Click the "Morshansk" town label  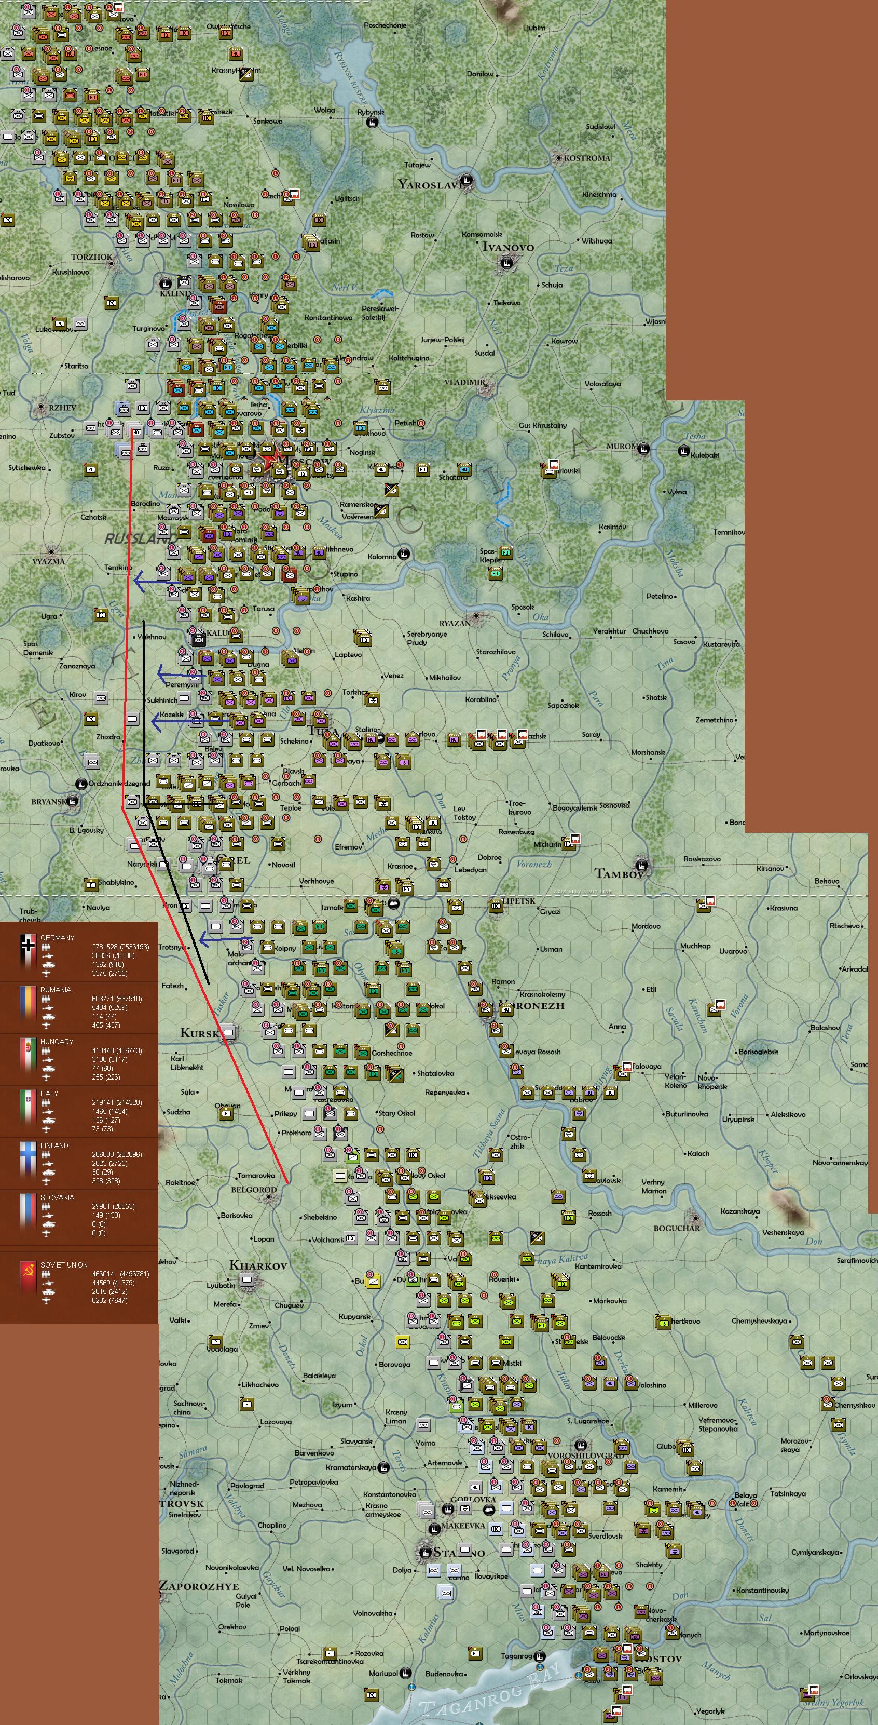point(648,753)
